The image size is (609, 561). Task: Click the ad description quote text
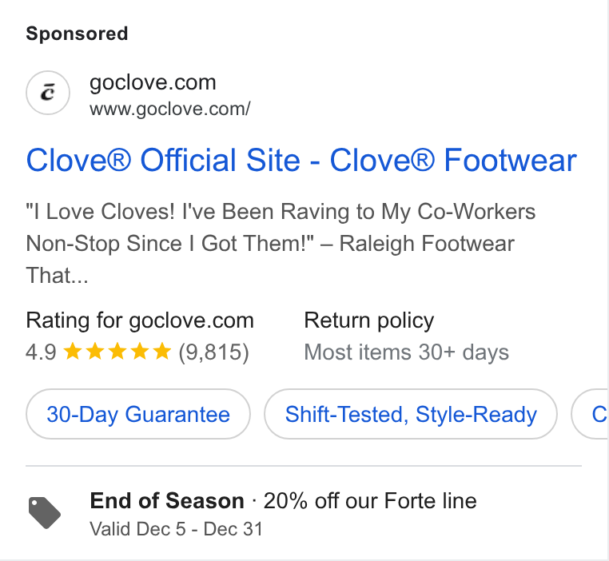281,244
